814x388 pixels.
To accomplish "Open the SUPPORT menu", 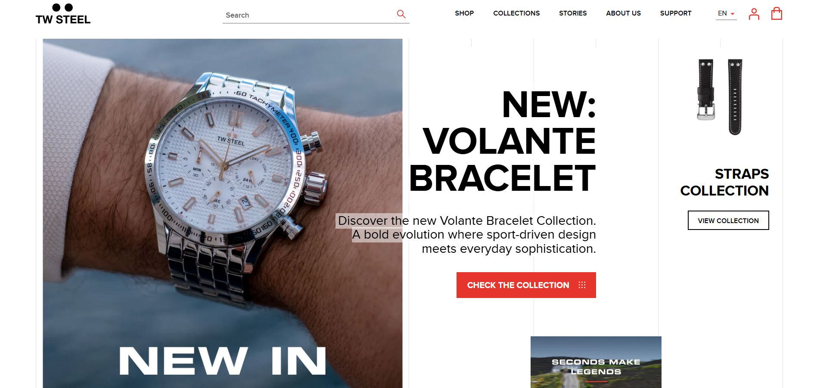I will click(676, 13).
